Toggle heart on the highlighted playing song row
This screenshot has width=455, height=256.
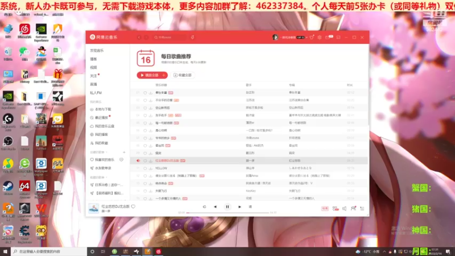coord(145,161)
